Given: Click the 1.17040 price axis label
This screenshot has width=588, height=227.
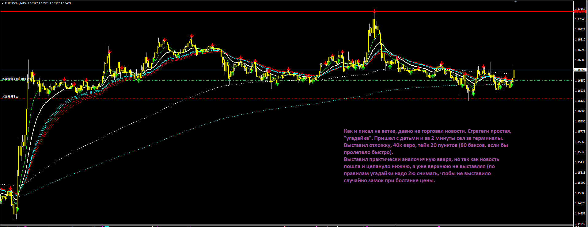Looking at the screenshot, I should (x=580, y=19).
